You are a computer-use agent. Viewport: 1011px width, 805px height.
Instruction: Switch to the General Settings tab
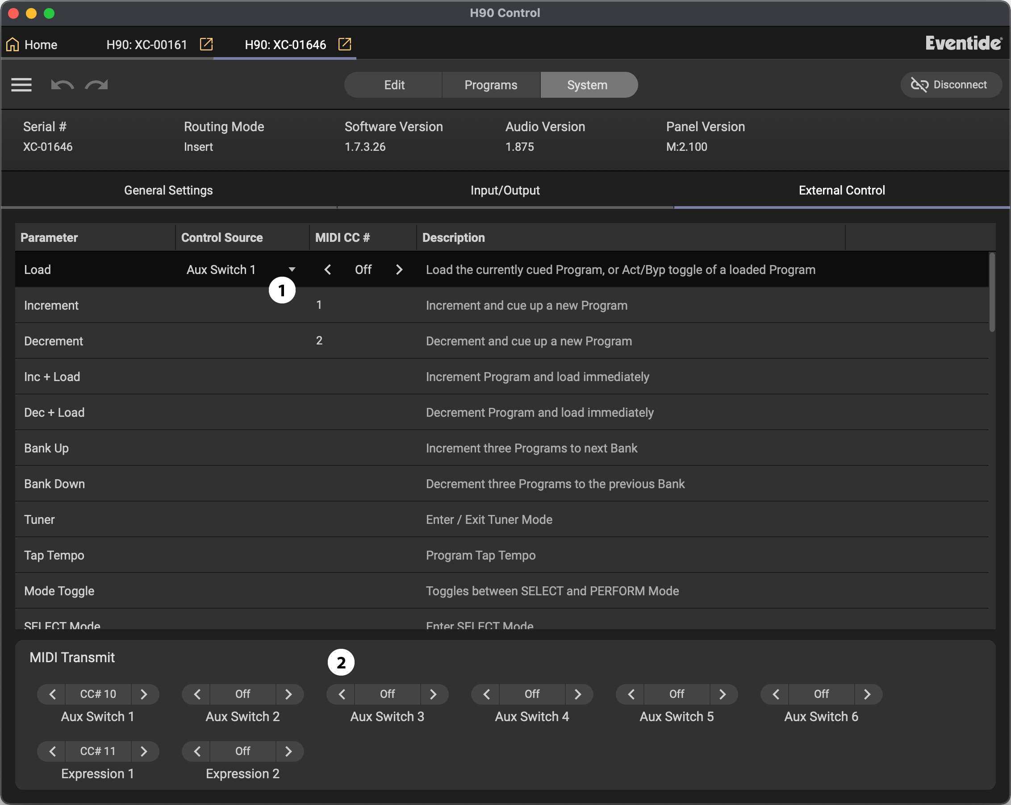tap(168, 190)
